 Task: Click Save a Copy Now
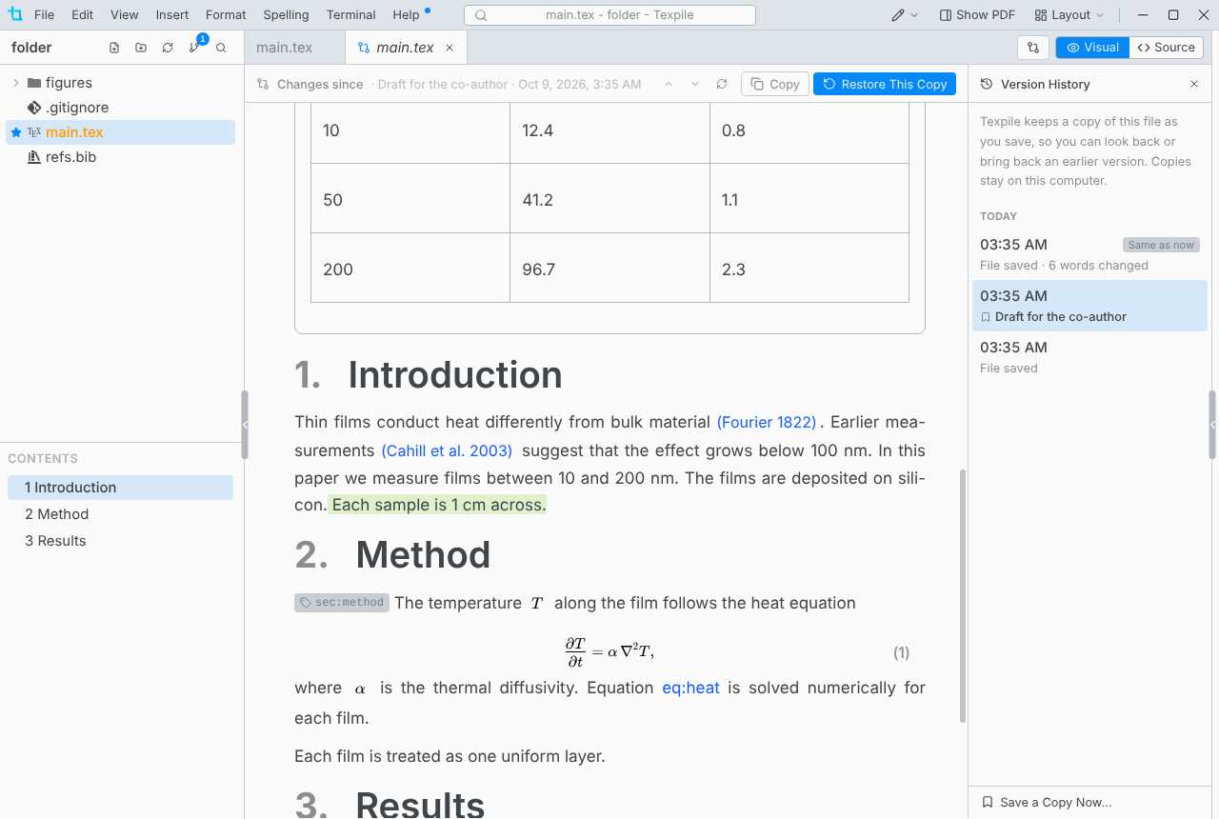click(x=1047, y=802)
